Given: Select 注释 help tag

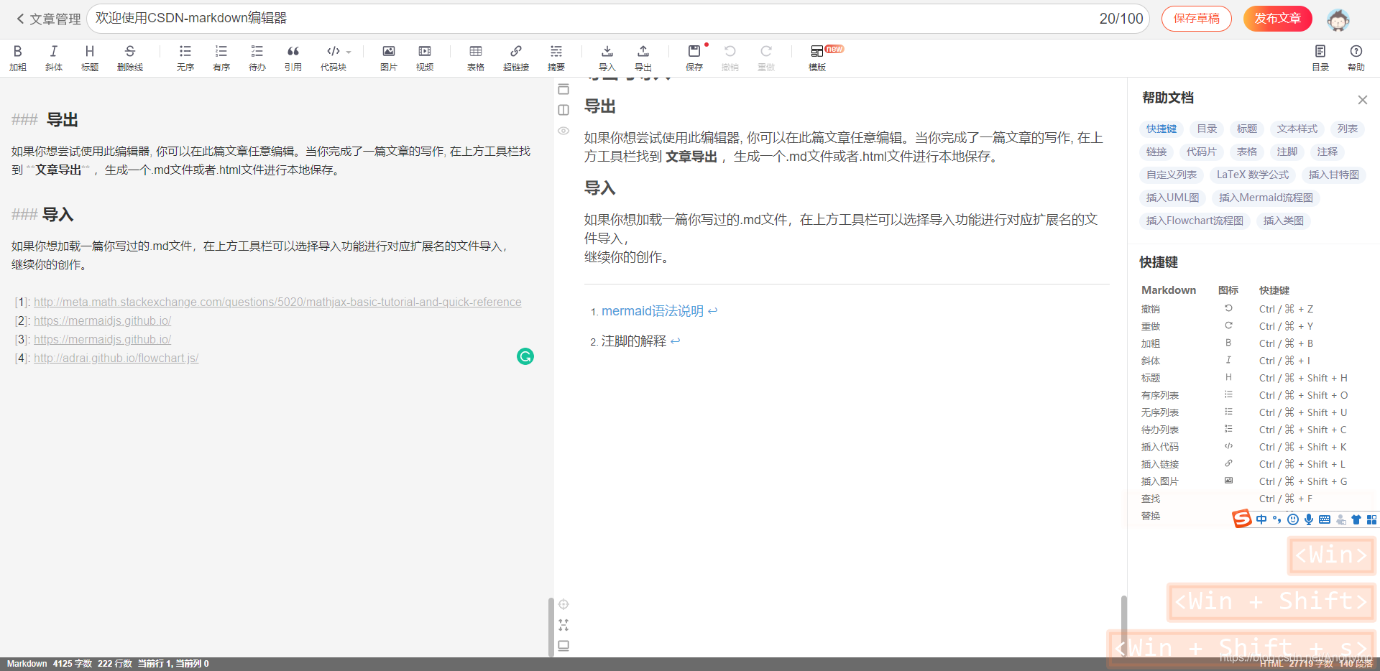Looking at the screenshot, I should coord(1328,152).
